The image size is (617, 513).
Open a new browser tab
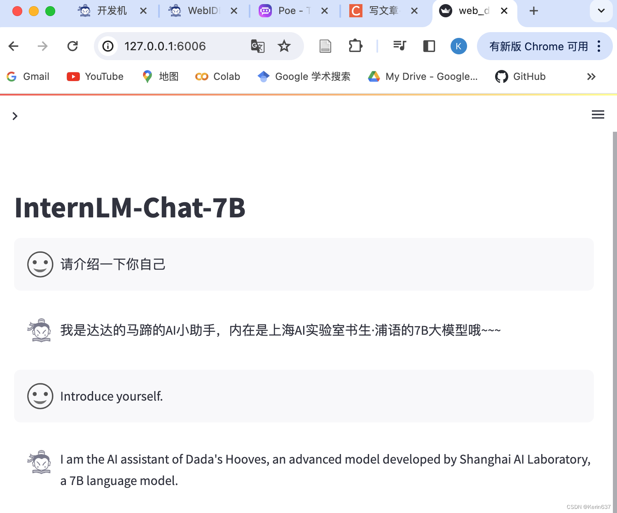point(534,11)
